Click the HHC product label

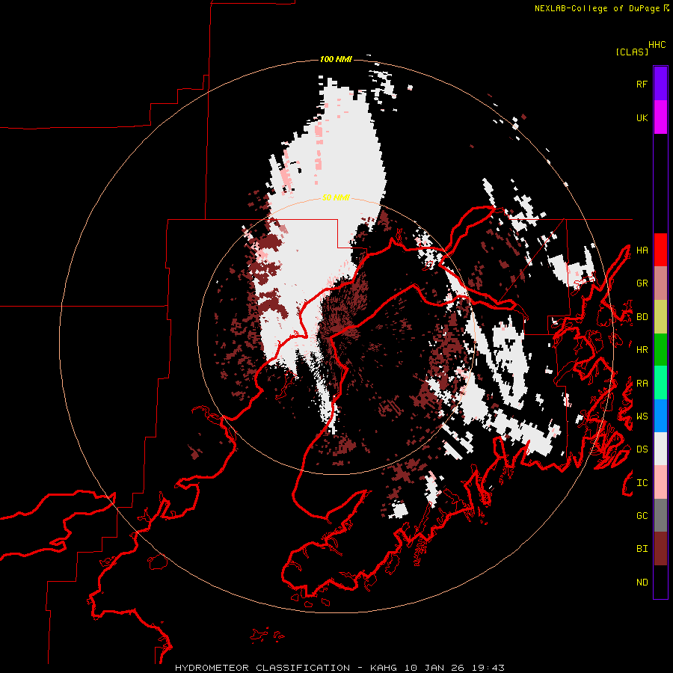click(657, 45)
